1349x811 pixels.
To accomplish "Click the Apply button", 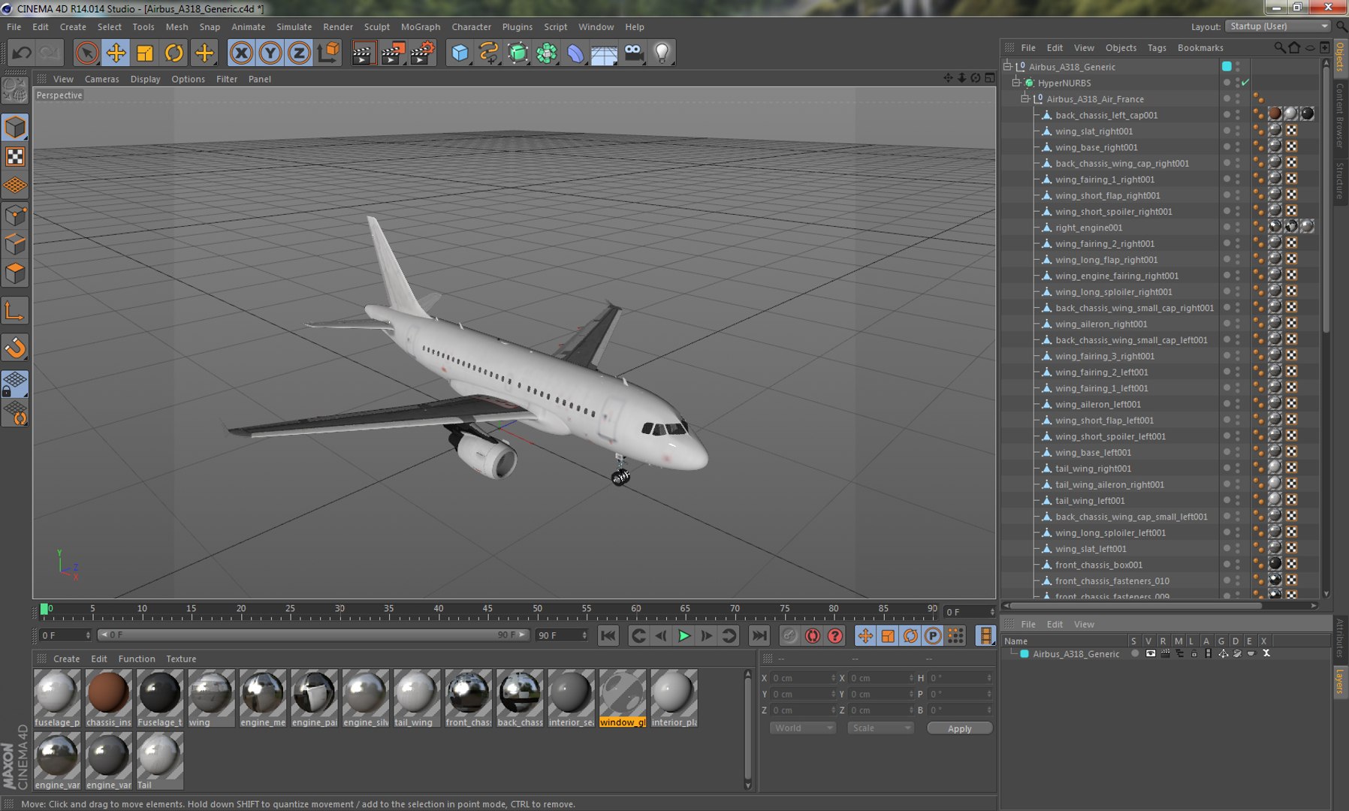I will 959,728.
